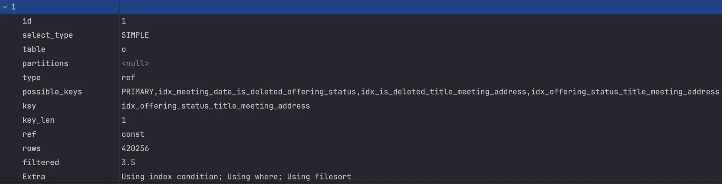Select the rows value 420256

click(135, 148)
